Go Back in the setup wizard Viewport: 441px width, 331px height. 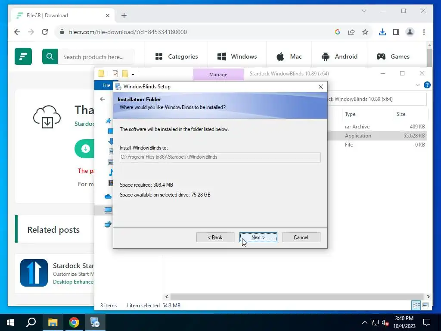(215, 237)
